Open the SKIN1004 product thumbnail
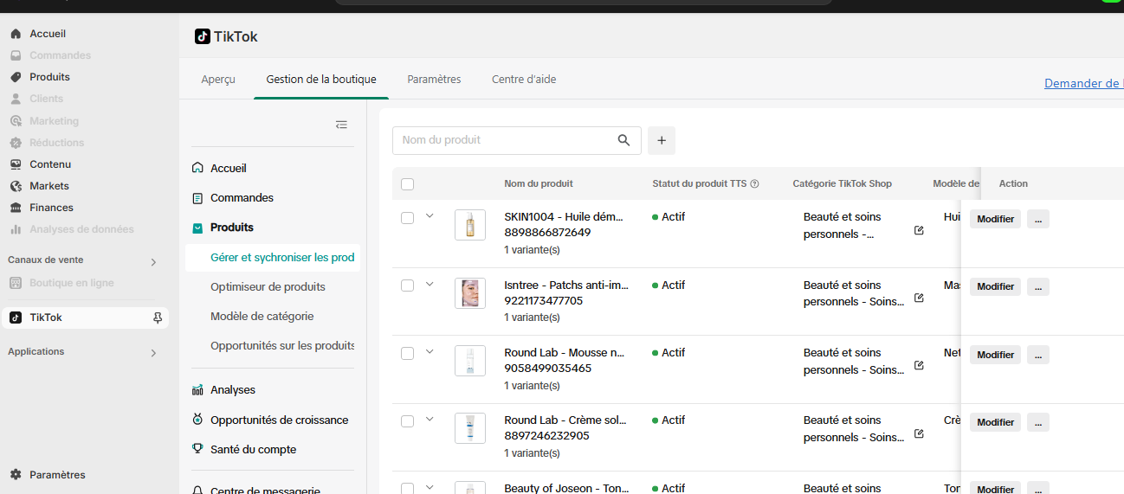This screenshot has width=1124, height=494. click(x=470, y=225)
